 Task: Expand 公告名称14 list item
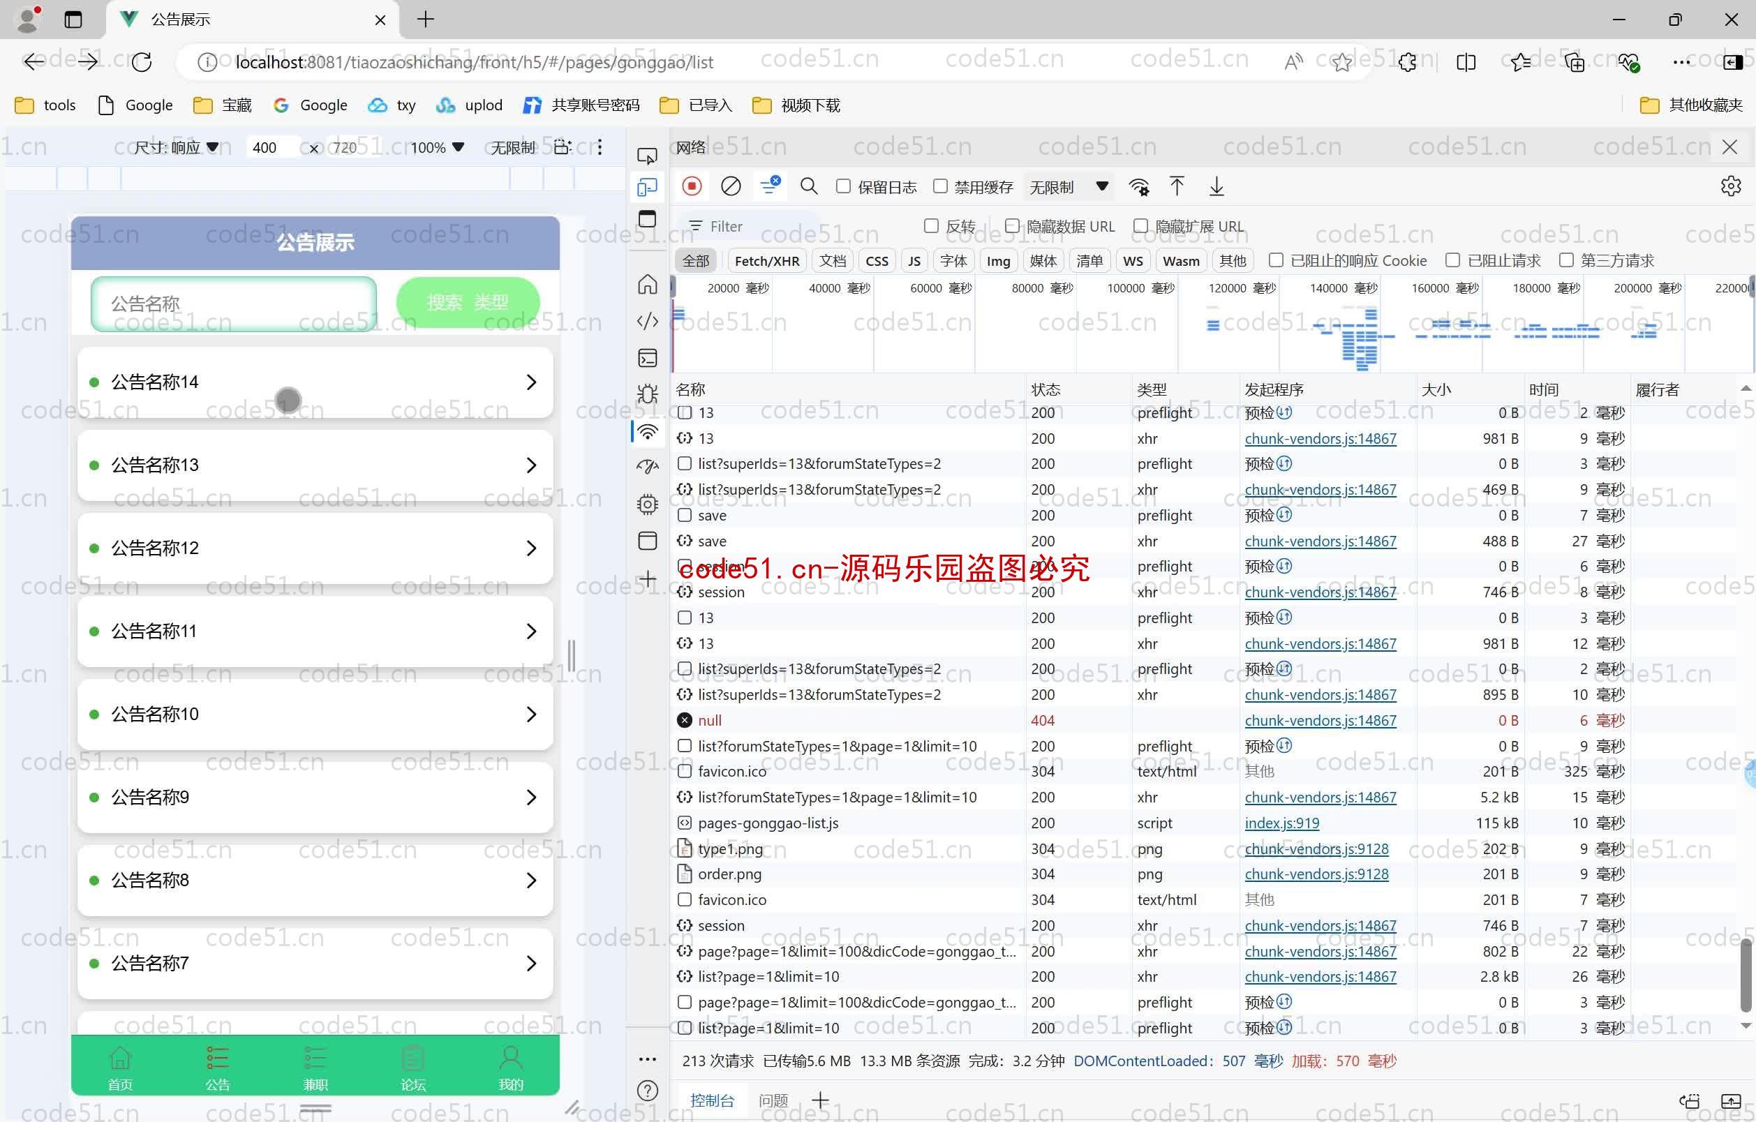[315, 382]
